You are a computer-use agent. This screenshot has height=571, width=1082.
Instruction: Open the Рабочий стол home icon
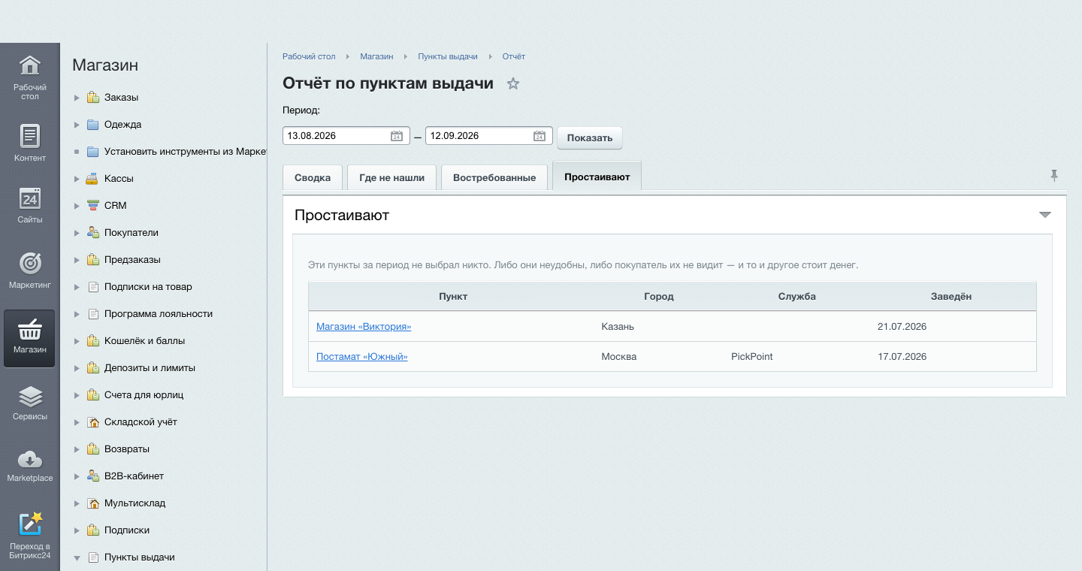[x=29, y=66]
